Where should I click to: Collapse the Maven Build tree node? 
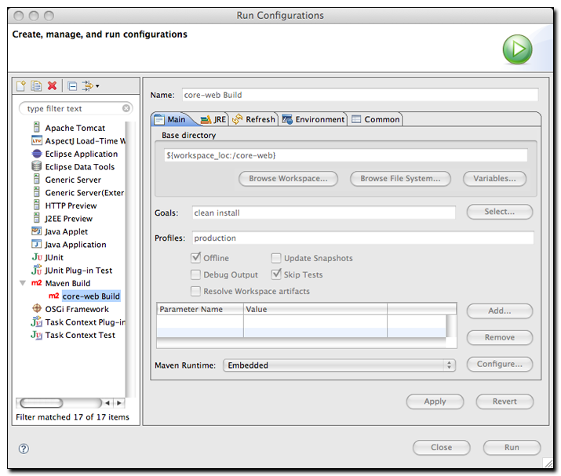(23, 283)
